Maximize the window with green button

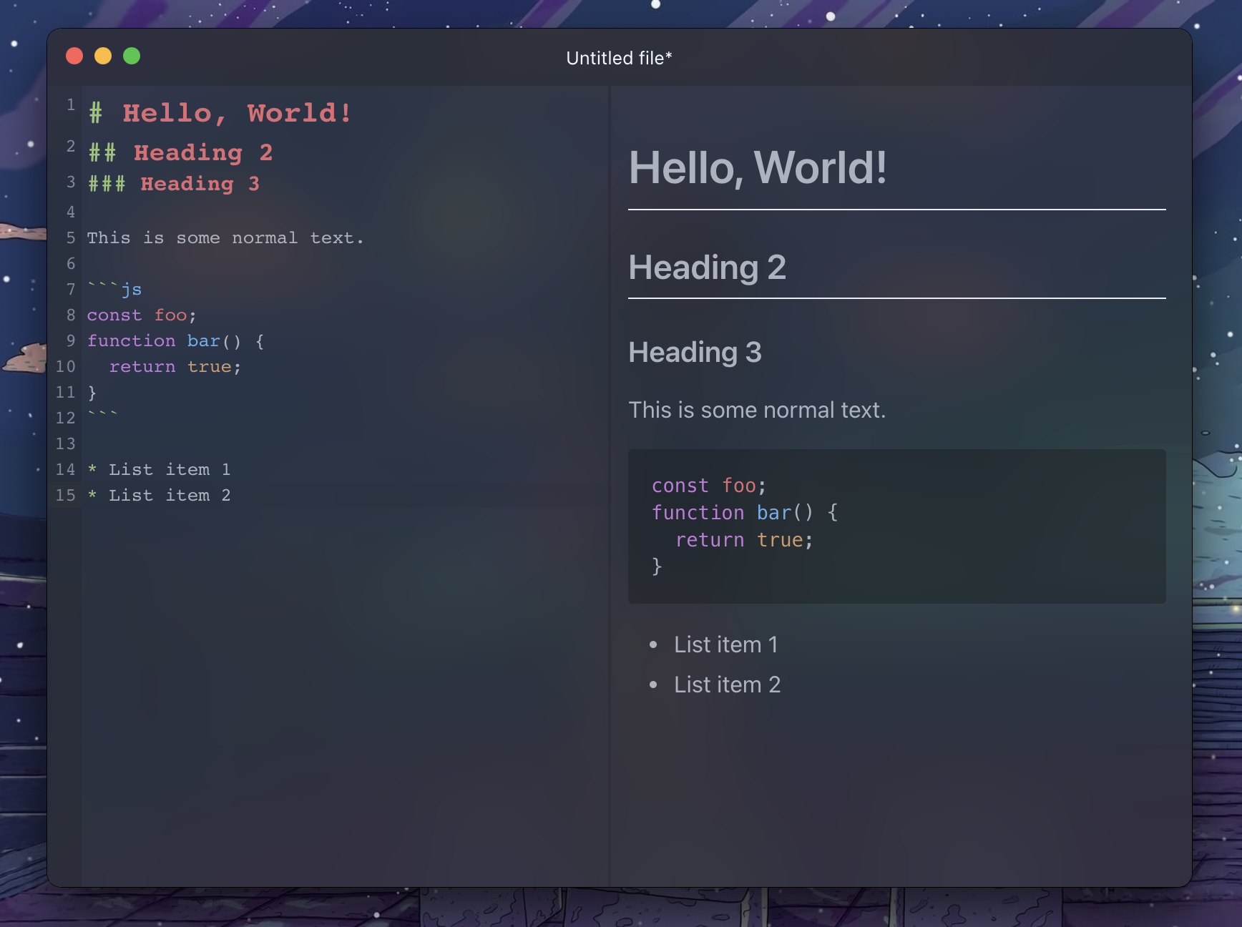(x=132, y=56)
